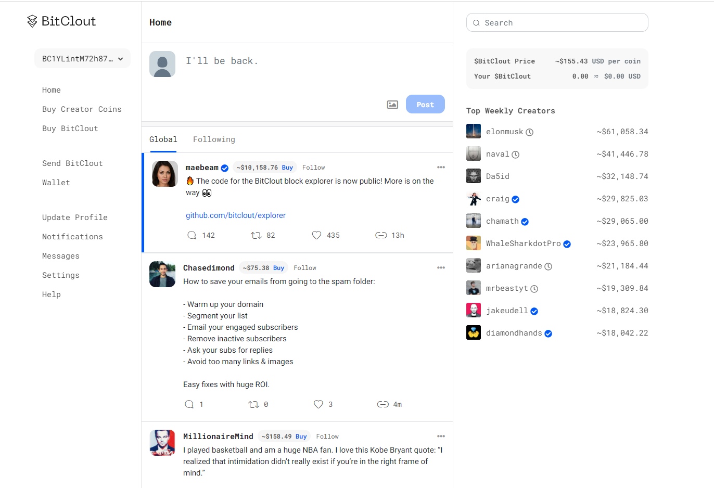The width and height of the screenshot is (714, 488).
Task: Open the github.com/bitclout/explorer link
Action: click(x=236, y=215)
